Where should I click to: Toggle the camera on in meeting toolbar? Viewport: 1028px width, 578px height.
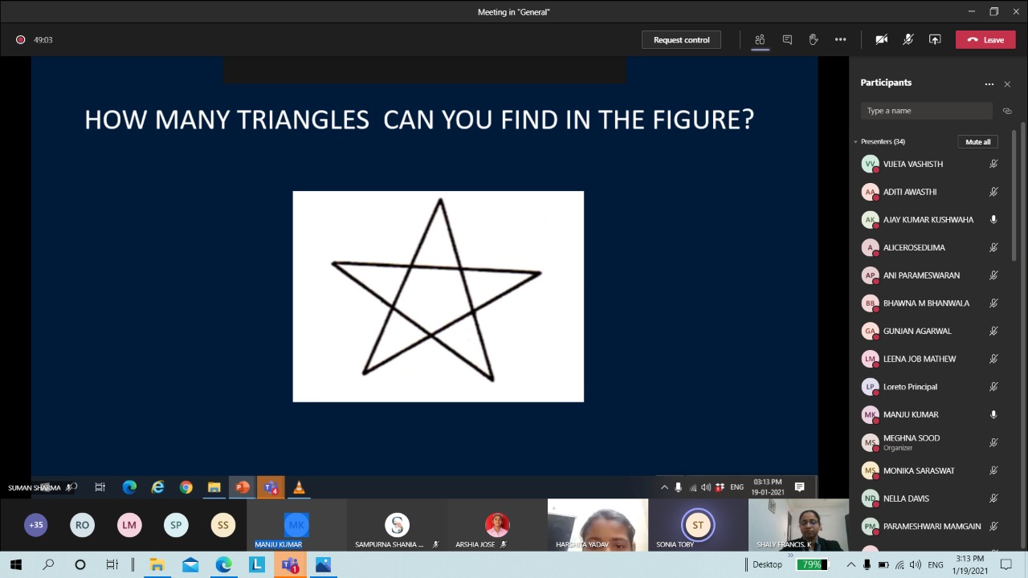881,39
